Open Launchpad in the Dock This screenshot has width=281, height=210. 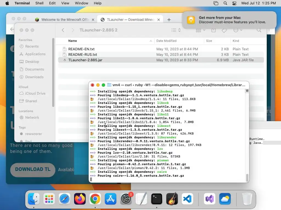tap(49, 199)
